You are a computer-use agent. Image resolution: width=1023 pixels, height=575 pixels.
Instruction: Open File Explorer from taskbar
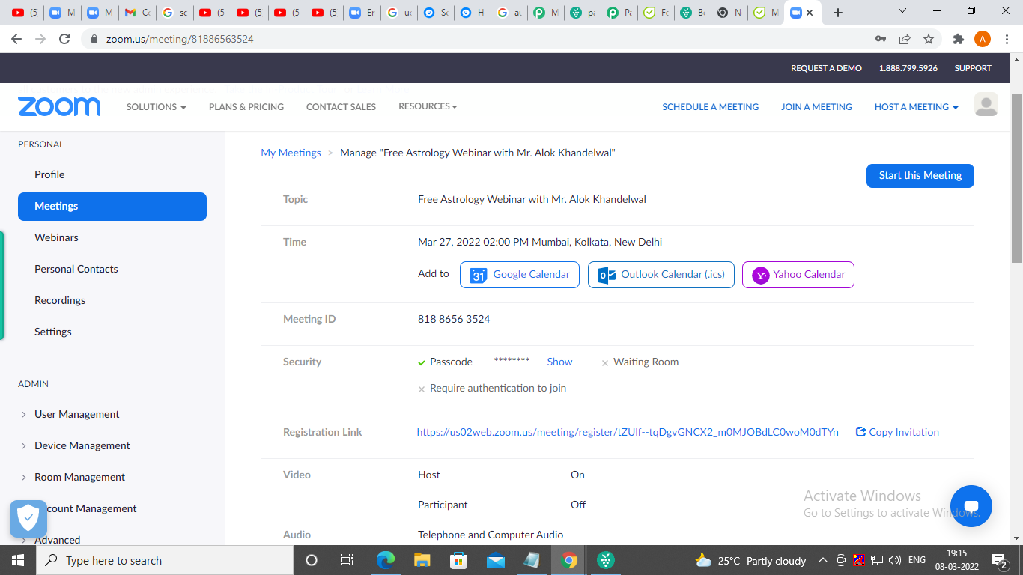pos(422,560)
